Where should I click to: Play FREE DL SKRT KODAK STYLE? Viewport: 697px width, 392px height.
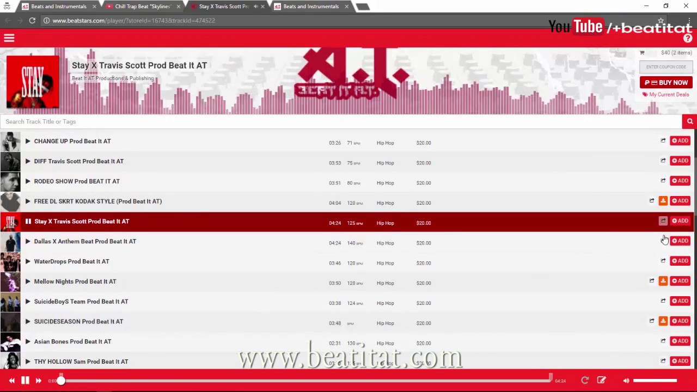pyautogui.click(x=28, y=201)
